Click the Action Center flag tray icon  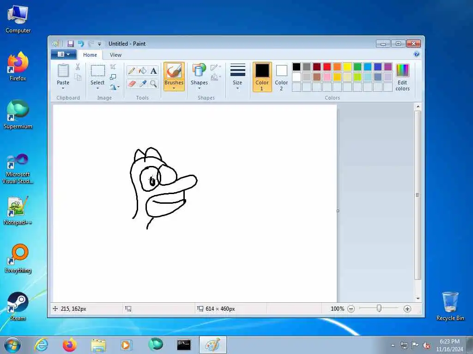click(x=415, y=345)
